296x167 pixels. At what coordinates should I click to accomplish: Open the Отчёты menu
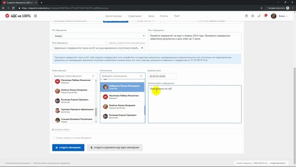pos(164,16)
